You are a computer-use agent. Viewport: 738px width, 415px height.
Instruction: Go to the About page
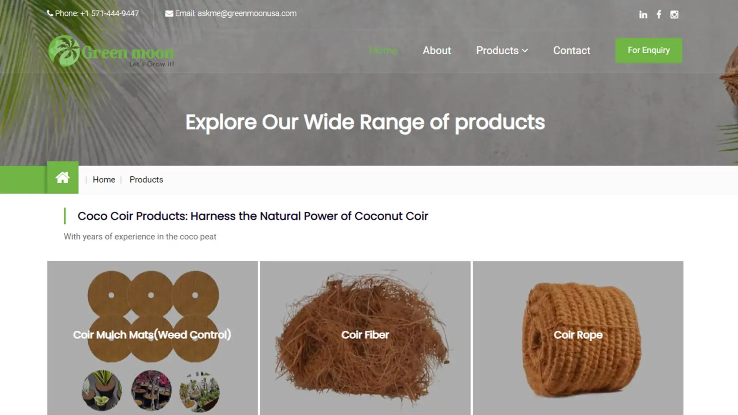[x=437, y=50]
